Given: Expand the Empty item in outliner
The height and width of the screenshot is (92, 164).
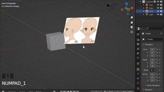Looking at the screenshot, I should pyautogui.click(x=143, y=11).
